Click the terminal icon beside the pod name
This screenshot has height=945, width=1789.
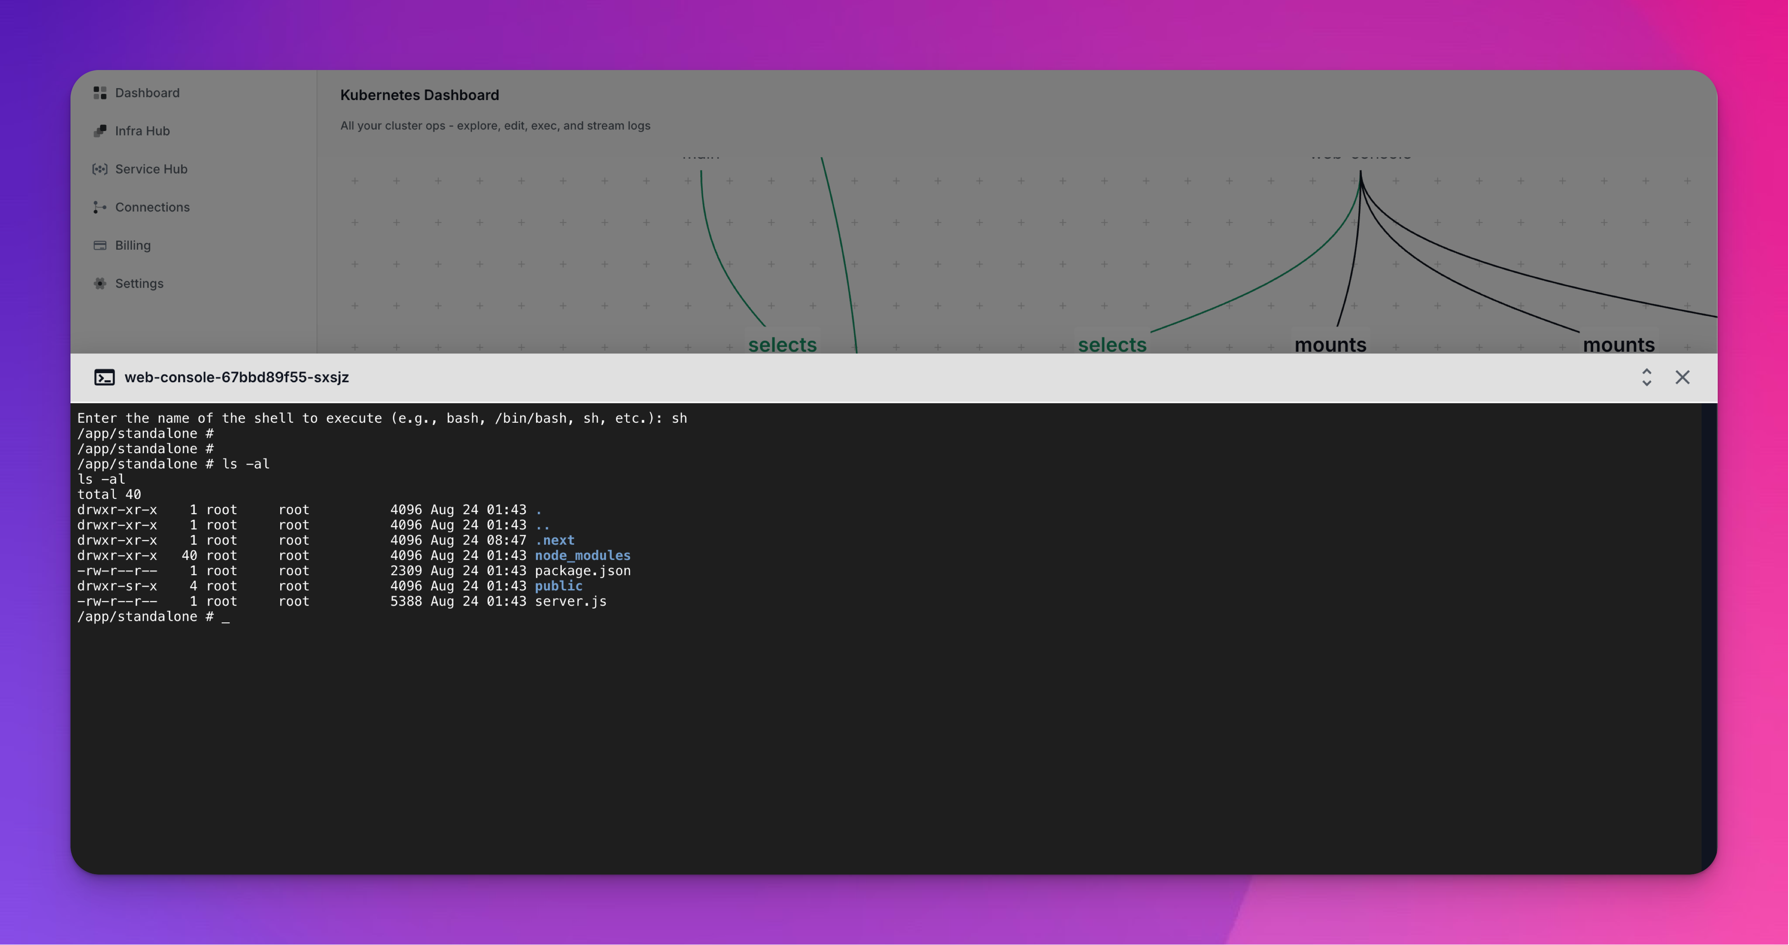pyautogui.click(x=104, y=377)
